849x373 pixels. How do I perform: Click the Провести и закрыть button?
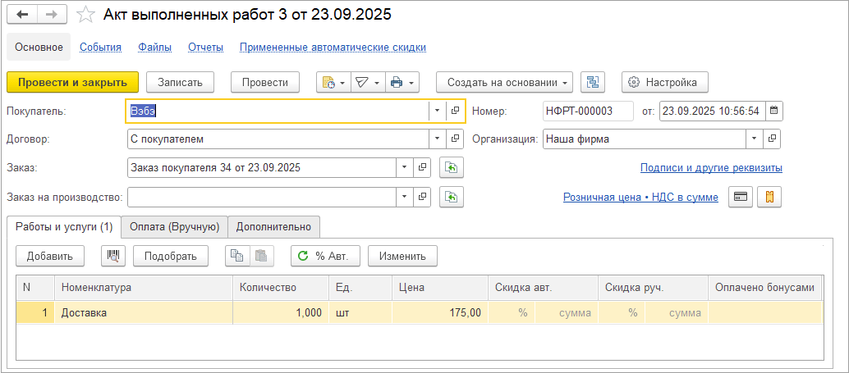(x=72, y=83)
